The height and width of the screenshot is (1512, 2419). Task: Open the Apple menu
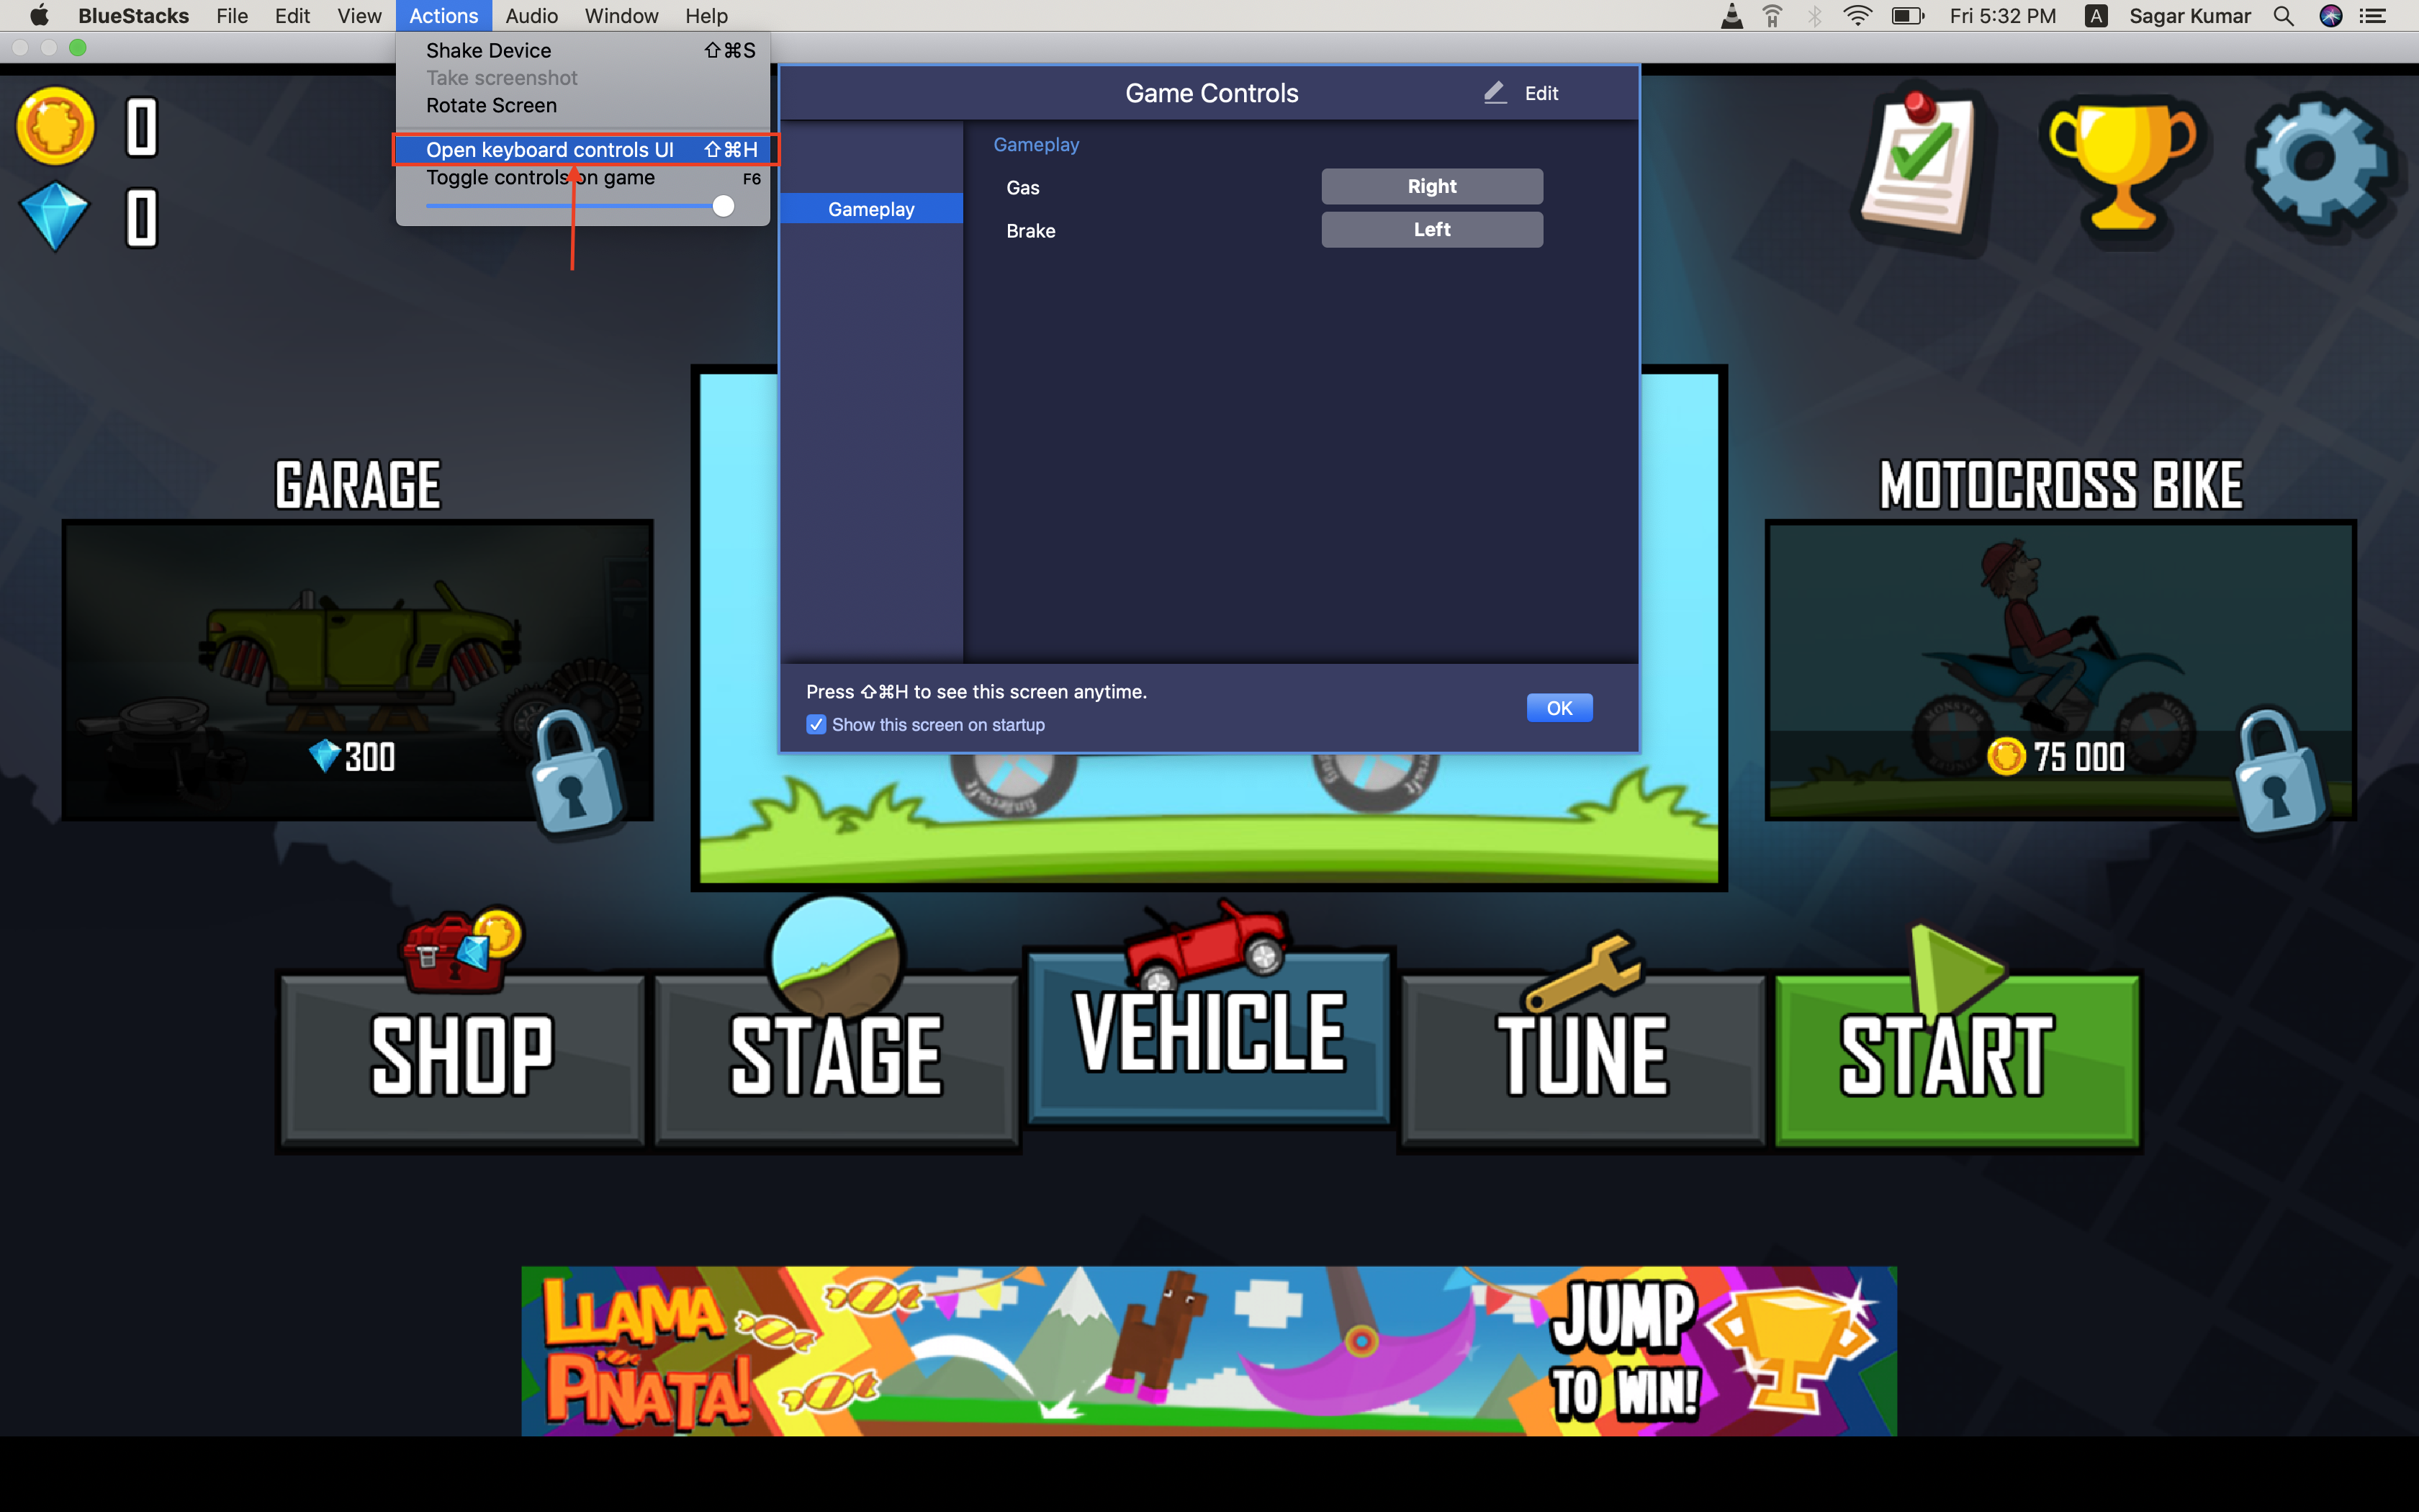point(38,16)
